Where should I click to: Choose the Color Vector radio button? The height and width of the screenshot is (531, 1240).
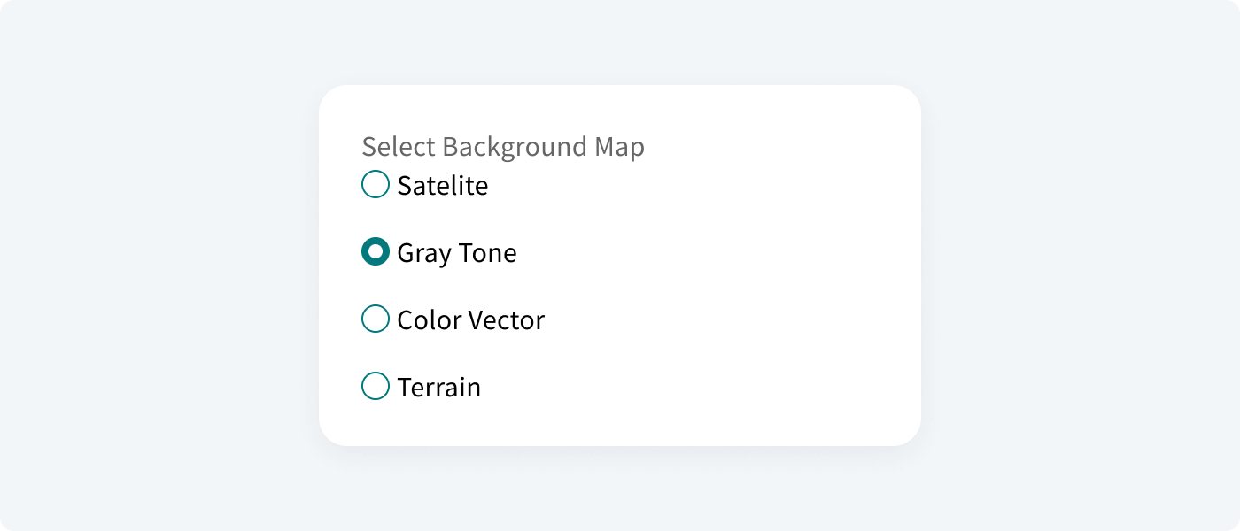(376, 319)
